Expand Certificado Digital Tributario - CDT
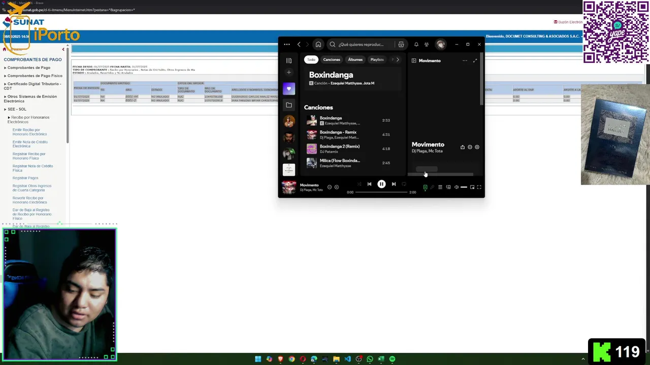The height and width of the screenshot is (365, 650). click(33, 86)
